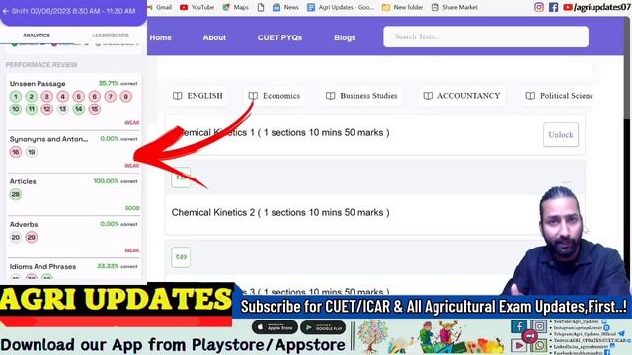This screenshot has width=632, height=355.
Task: Open question 3 in Unseen Passage
Action: [x=46, y=97]
